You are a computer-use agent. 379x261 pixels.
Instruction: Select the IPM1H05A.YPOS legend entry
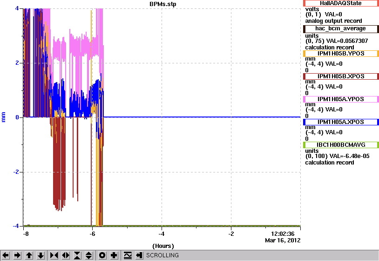click(341, 99)
